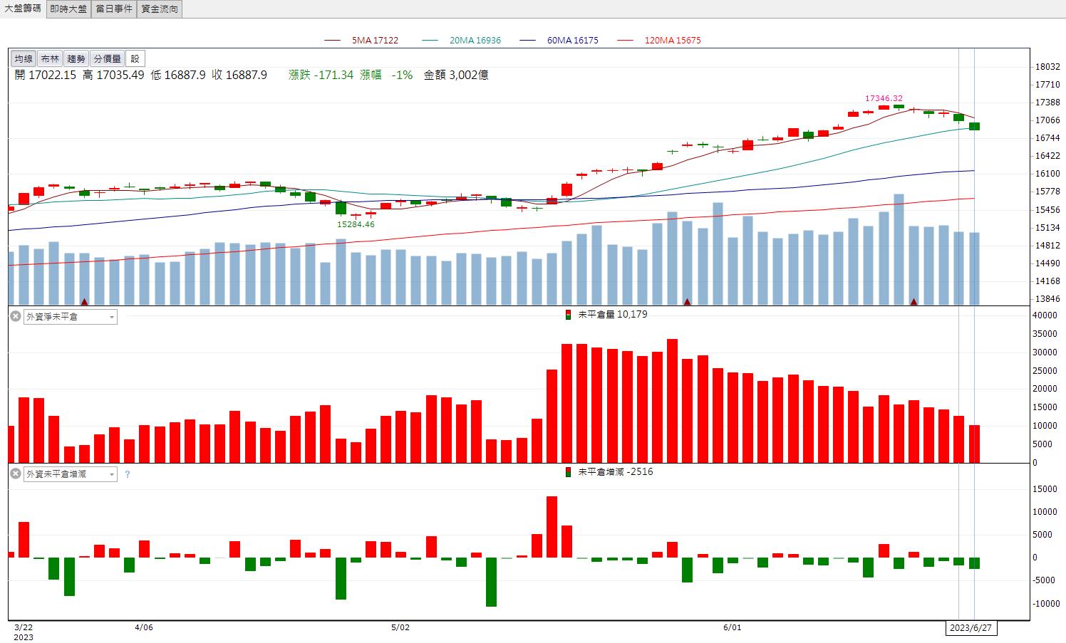Click the red 120MA legend line sample
The width and height of the screenshot is (1066, 643).
click(x=625, y=41)
